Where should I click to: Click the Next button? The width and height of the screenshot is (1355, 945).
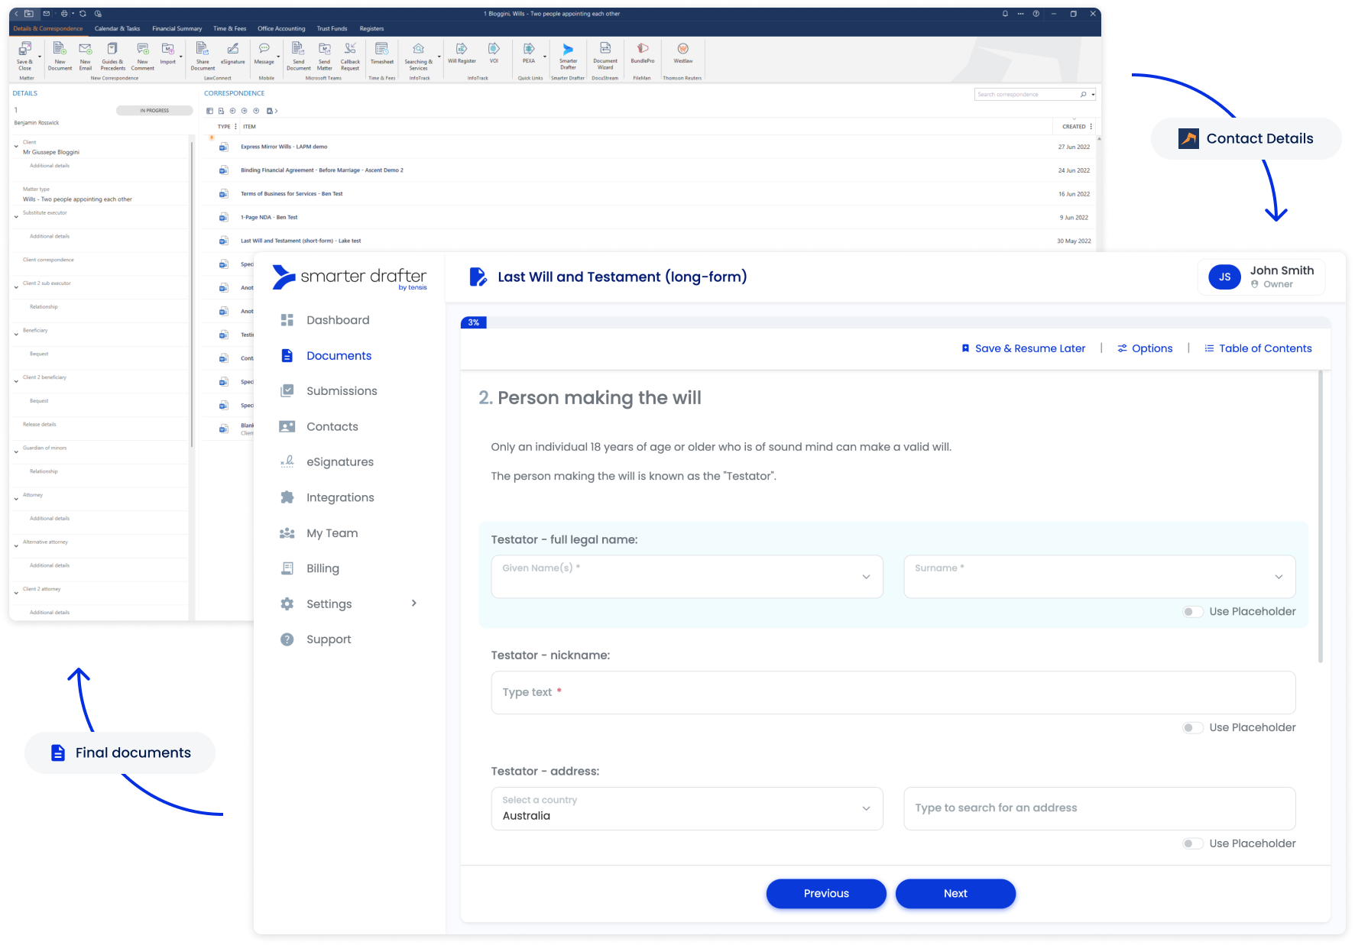pos(955,894)
